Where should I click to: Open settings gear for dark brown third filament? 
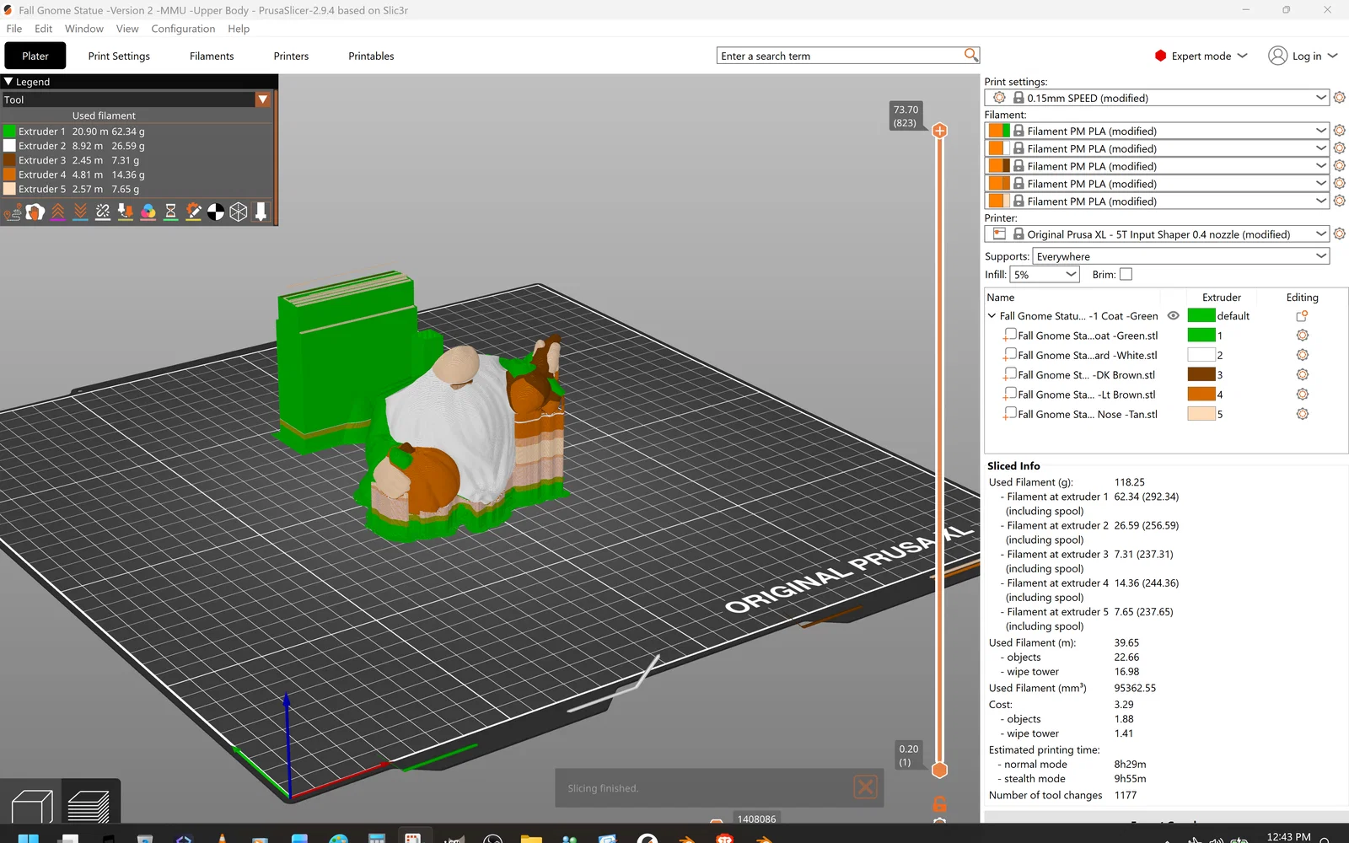pyautogui.click(x=1340, y=166)
